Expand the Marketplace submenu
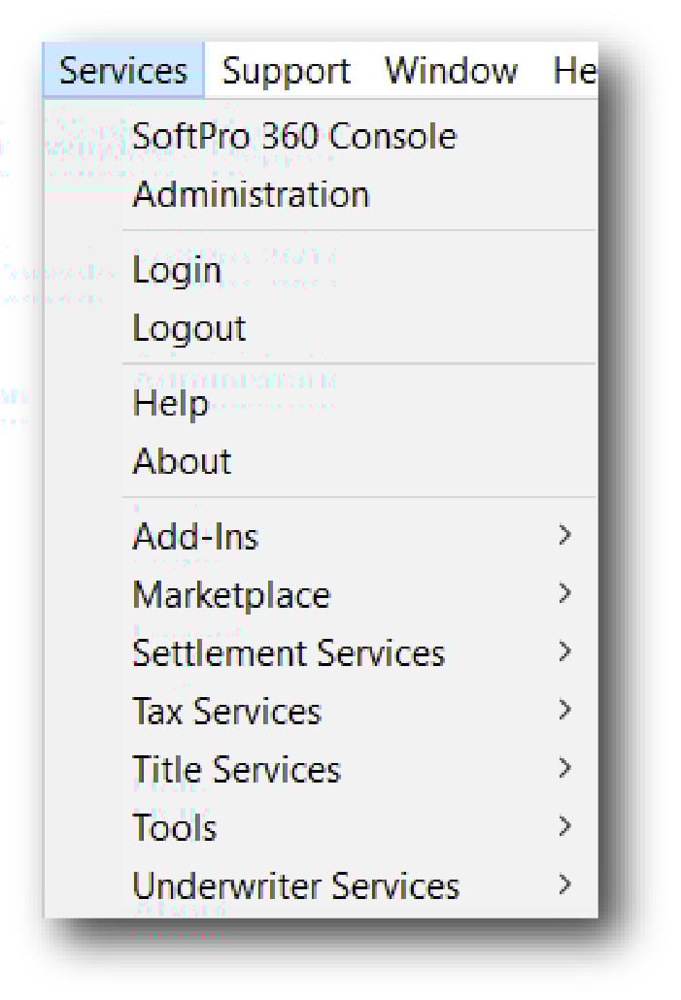Screen dimensions: 681x1000 [230, 595]
